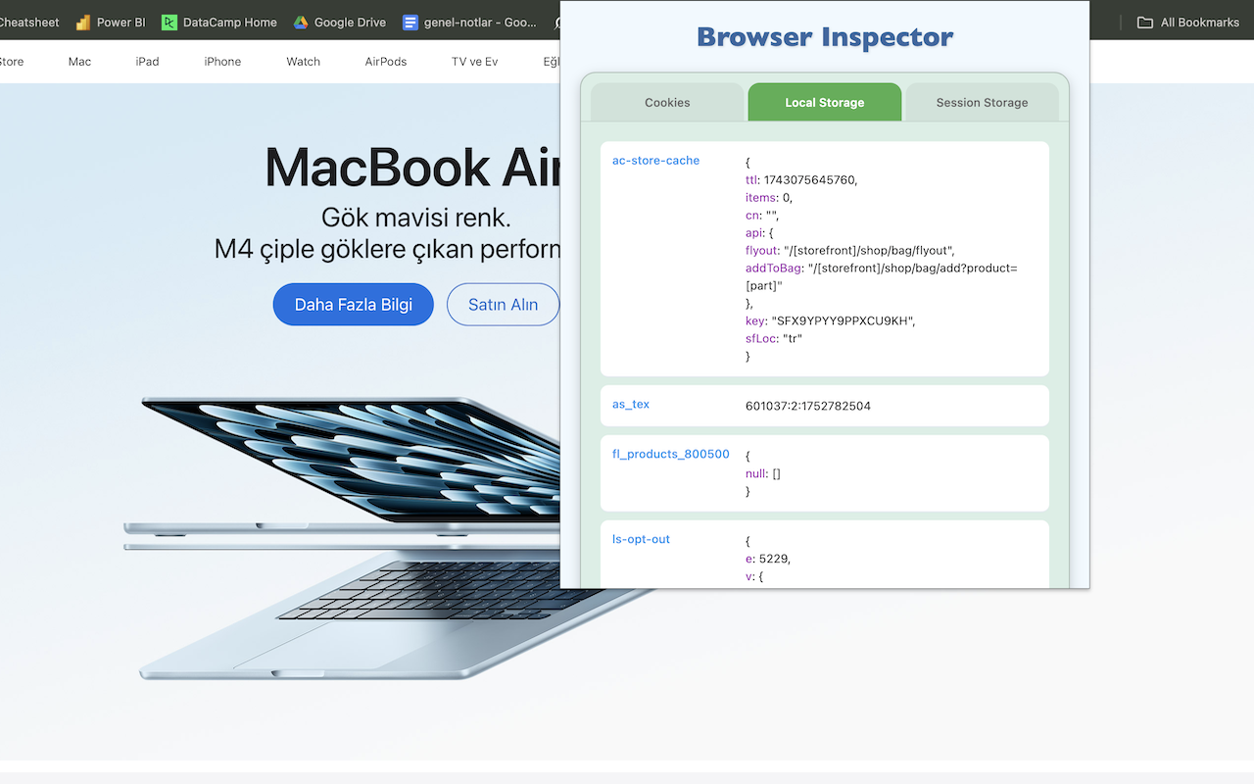Go to Watch in the Apple nav

point(304,61)
